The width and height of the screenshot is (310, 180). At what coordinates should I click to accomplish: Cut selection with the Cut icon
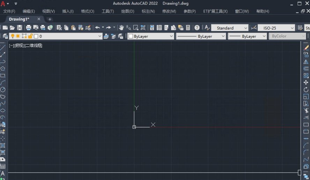(x=59, y=28)
